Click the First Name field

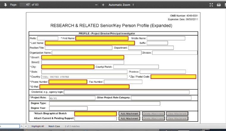click(x=102, y=38)
